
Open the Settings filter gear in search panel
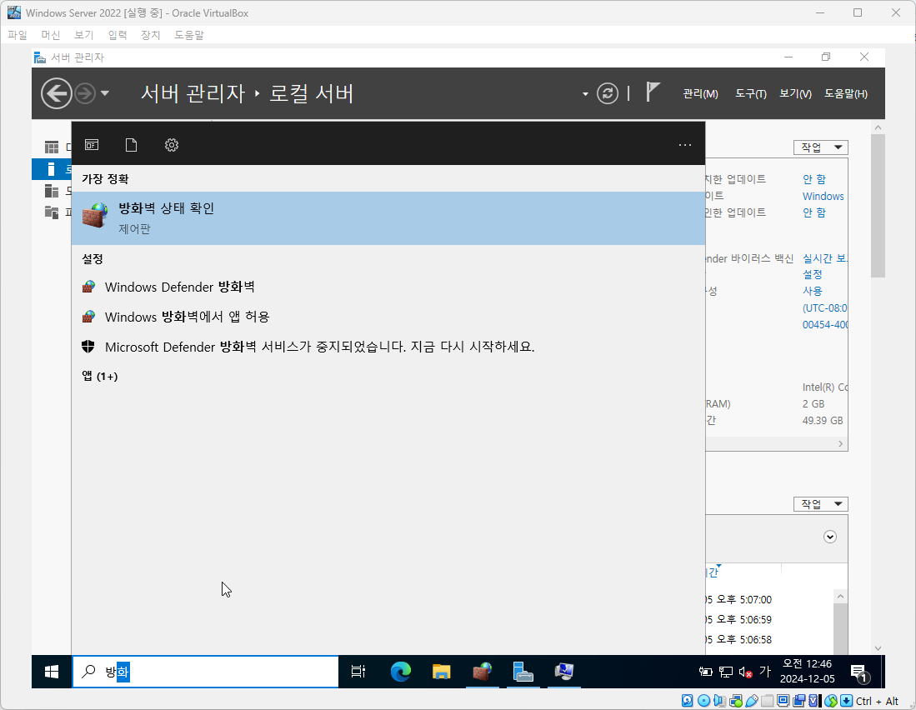coord(171,144)
